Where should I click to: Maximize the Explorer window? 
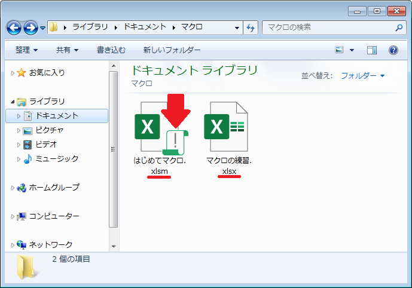click(x=377, y=11)
